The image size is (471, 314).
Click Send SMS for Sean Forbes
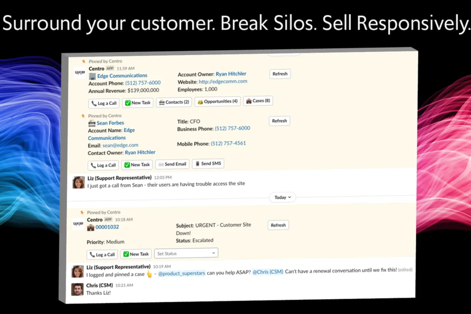pos(208,164)
